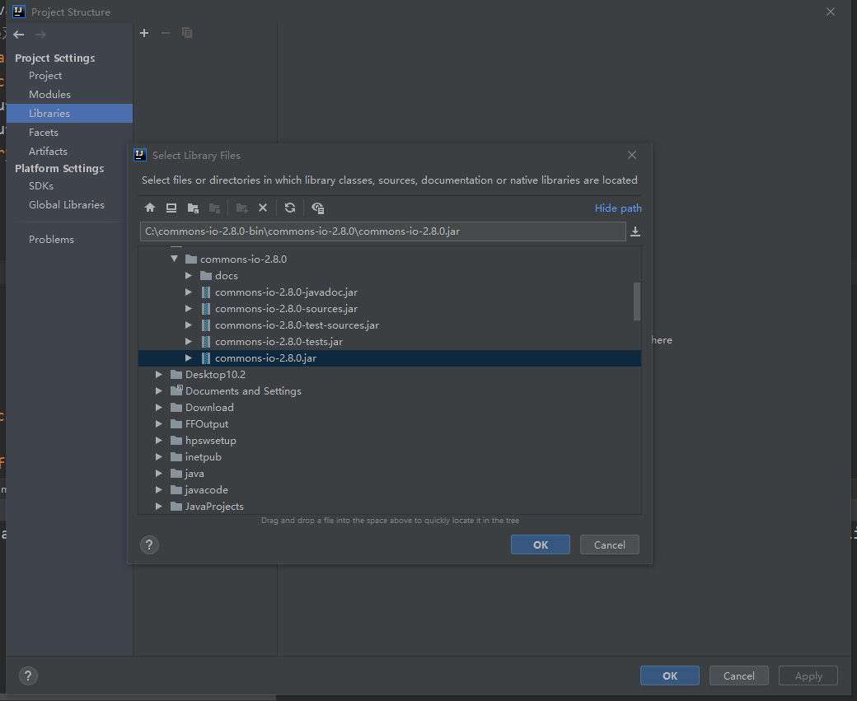Go to Home directory icon
Image resolution: width=857 pixels, height=701 pixels.
click(x=150, y=208)
